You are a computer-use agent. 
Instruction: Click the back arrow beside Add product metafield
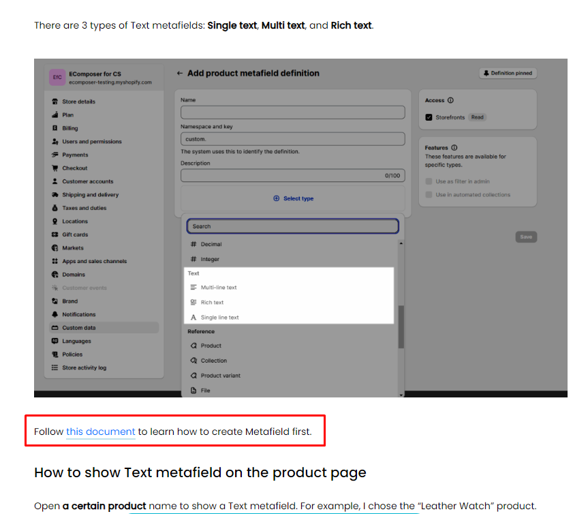[x=180, y=74]
